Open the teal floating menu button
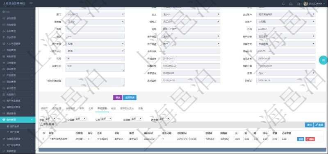 (x=323, y=60)
